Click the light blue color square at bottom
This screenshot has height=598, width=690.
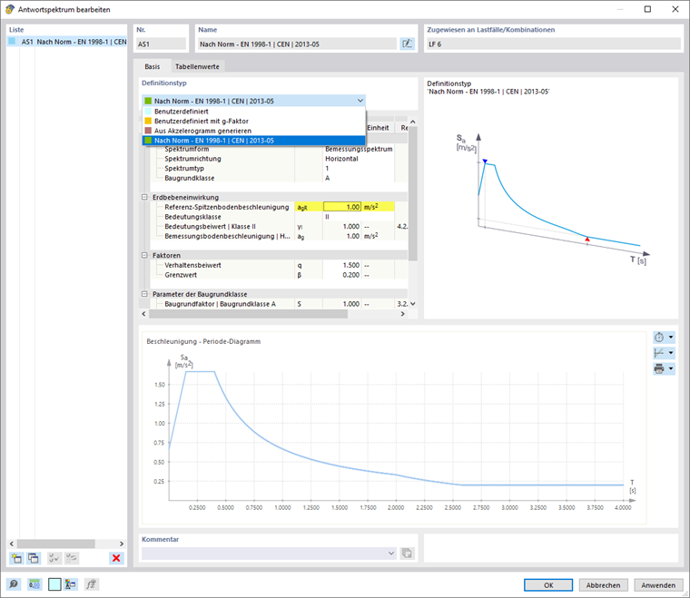coord(54,584)
